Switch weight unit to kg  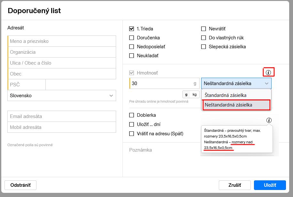click(x=194, y=95)
